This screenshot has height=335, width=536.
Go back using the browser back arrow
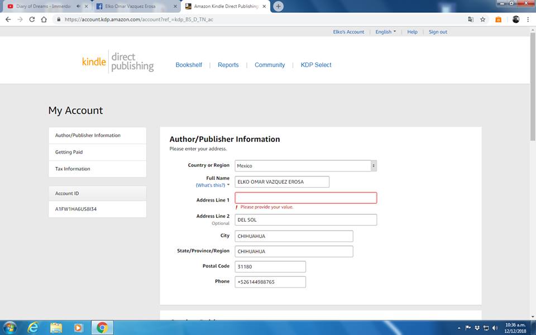8,19
